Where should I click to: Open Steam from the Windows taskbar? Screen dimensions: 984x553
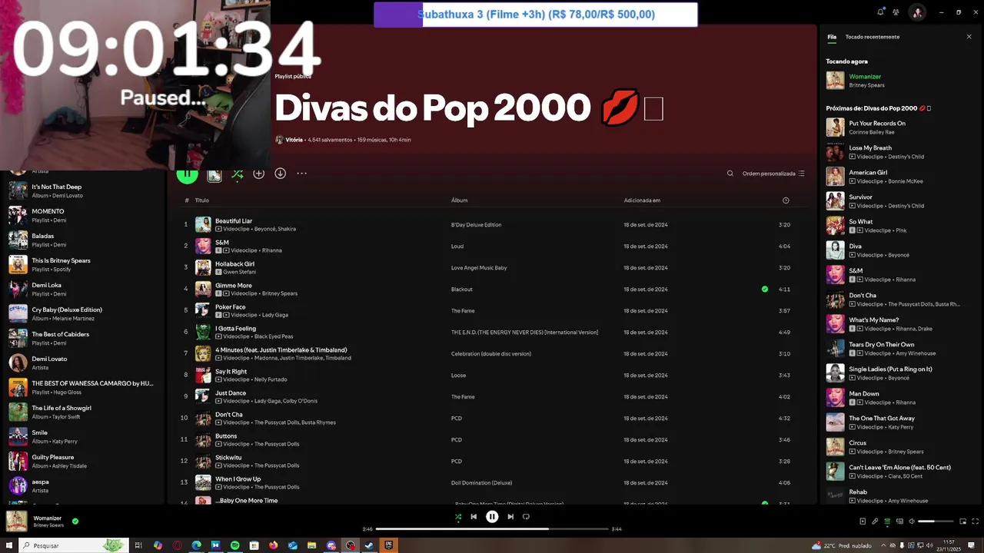pyautogui.click(x=370, y=545)
